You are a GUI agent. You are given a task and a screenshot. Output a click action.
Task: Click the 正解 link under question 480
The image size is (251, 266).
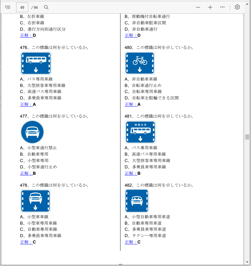coord(131,104)
